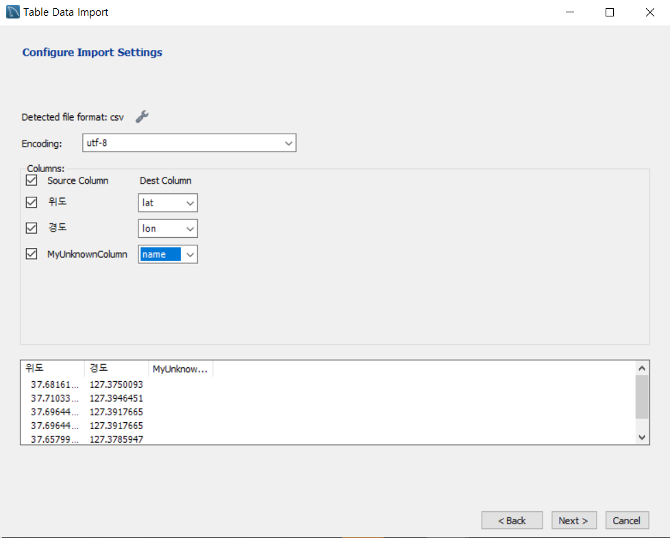Viewport: 670px width, 538px height.
Task: Open the name destination column dropdown
Action: [167, 254]
